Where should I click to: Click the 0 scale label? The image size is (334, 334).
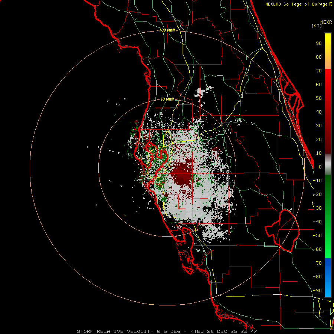click(320, 167)
